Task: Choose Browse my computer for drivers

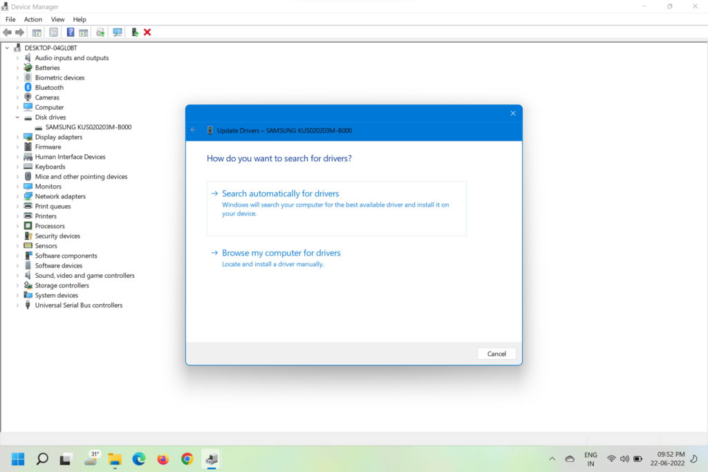Action: coord(281,253)
